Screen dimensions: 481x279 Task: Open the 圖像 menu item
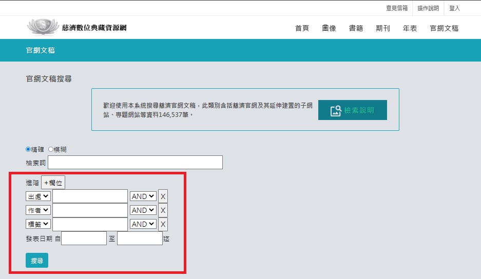(329, 28)
